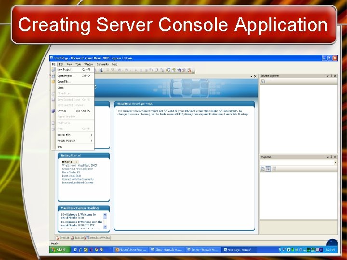This screenshot has height=260, width=347.
Task: Click the Stop Debugging toolbar icon
Action: pyautogui.click(x=147, y=70)
